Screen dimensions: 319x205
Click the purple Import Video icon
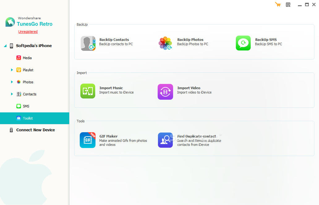click(x=165, y=92)
